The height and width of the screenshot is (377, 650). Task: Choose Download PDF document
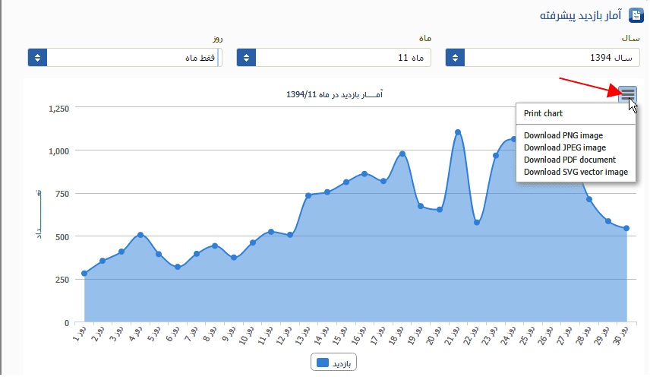(570, 160)
